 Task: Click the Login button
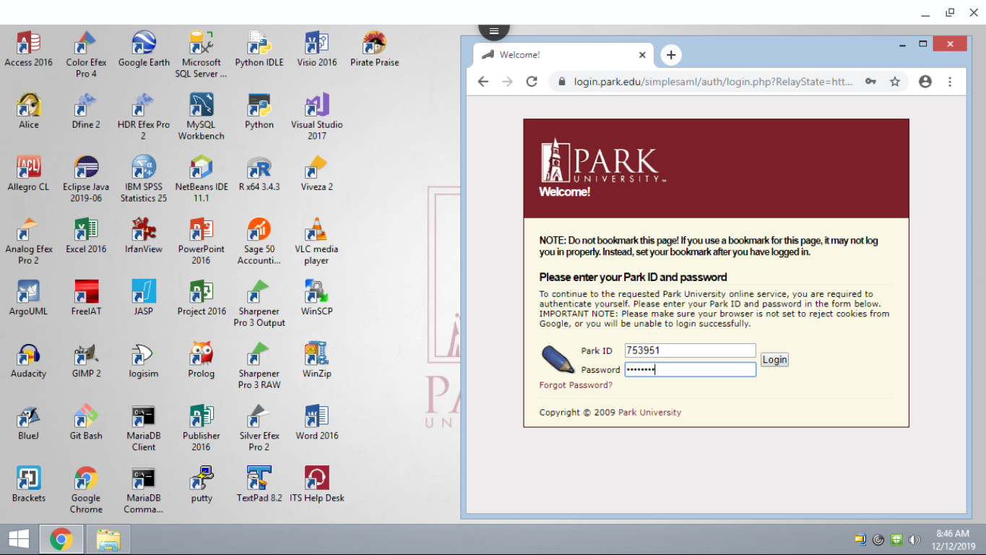tap(774, 360)
